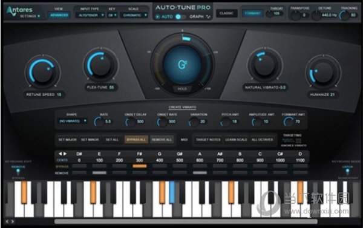The width and height of the screenshot is (363, 228).
Task: Click the Variation knob
Action: pyautogui.click(x=194, y=122)
